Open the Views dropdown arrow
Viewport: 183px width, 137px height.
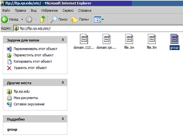103,19
